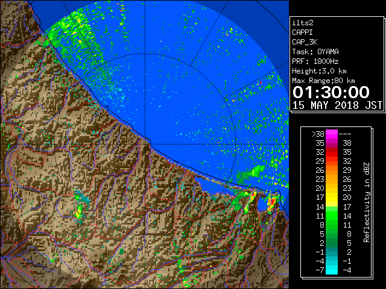
Task: Click the 'Height:3.0 km' line
Action: click(x=319, y=71)
